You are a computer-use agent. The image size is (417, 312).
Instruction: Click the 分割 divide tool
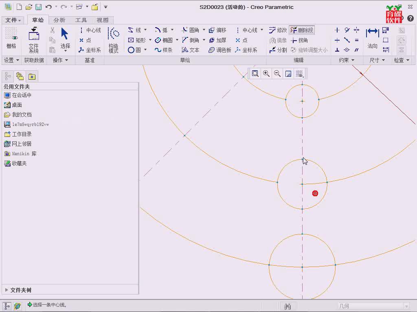[x=278, y=50]
